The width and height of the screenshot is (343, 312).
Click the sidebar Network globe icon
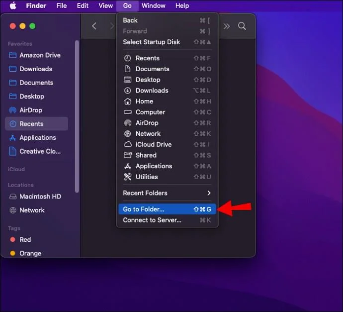(13, 210)
